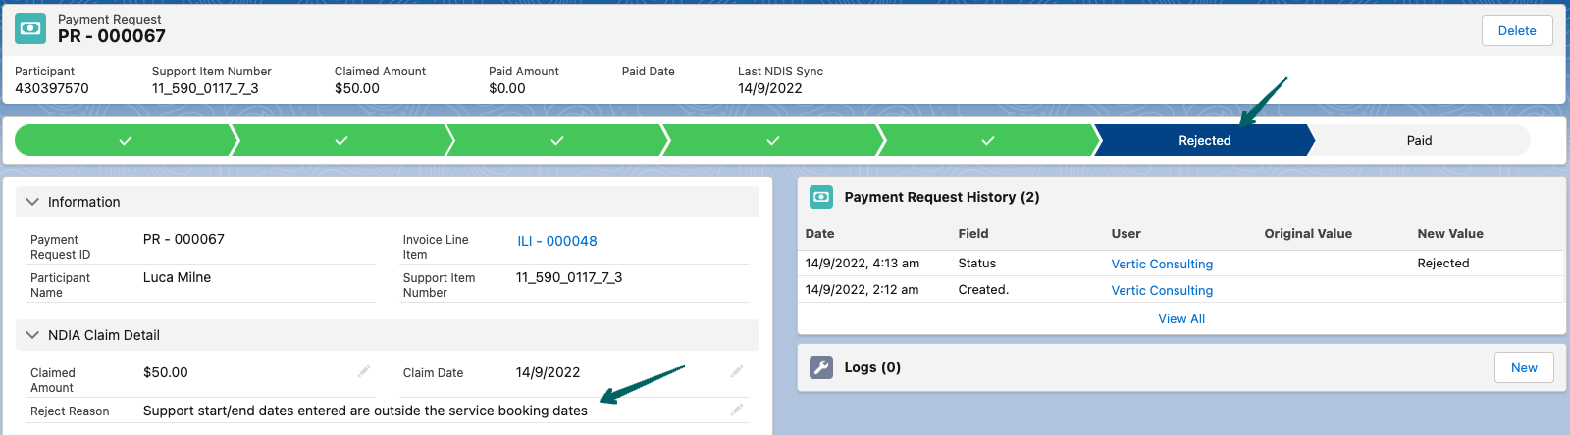1570x435 pixels.
Task: Select the first completed path stage
Action: [126, 141]
